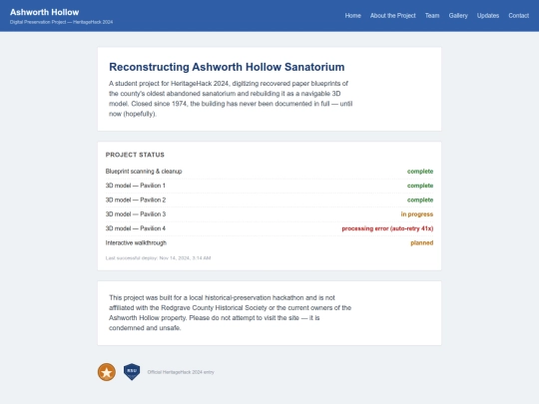Click the Digital Preservation Project subtitle
The height and width of the screenshot is (404, 539).
click(61, 22)
